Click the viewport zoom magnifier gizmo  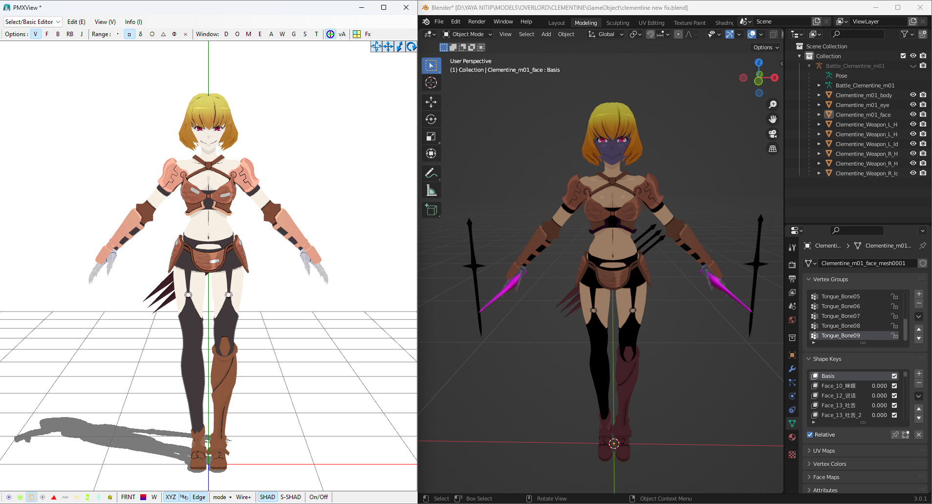pyautogui.click(x=773, y=105)
